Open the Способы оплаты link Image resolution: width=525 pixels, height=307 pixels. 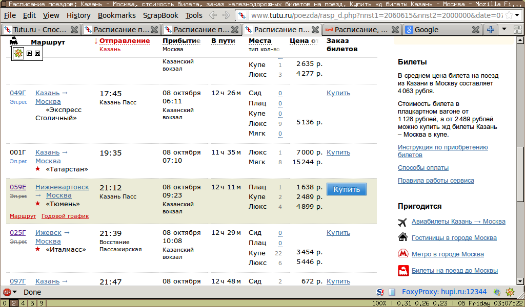point(423,168)
